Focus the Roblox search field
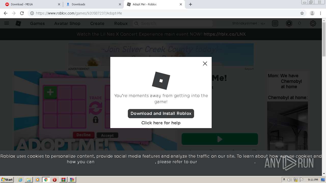The image size is (326, 183). pyautogui.click(x=173, y=23)
